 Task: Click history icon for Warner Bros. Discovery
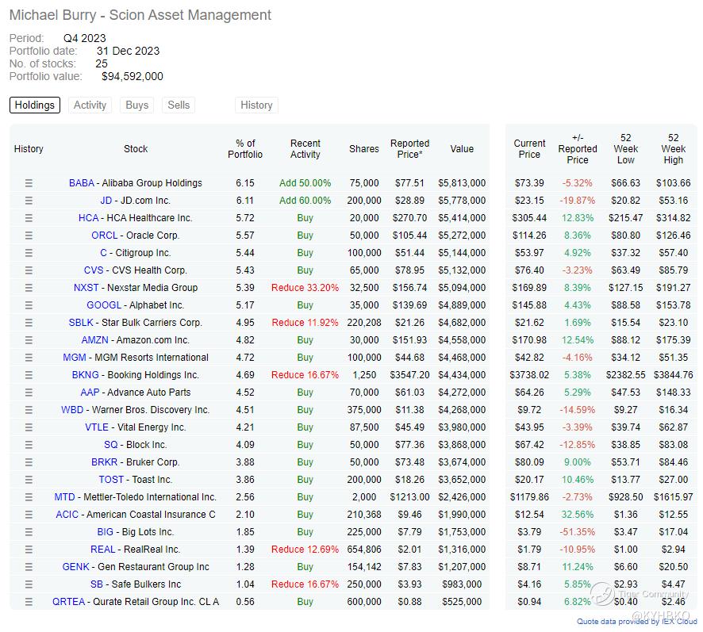click(29, 410)
